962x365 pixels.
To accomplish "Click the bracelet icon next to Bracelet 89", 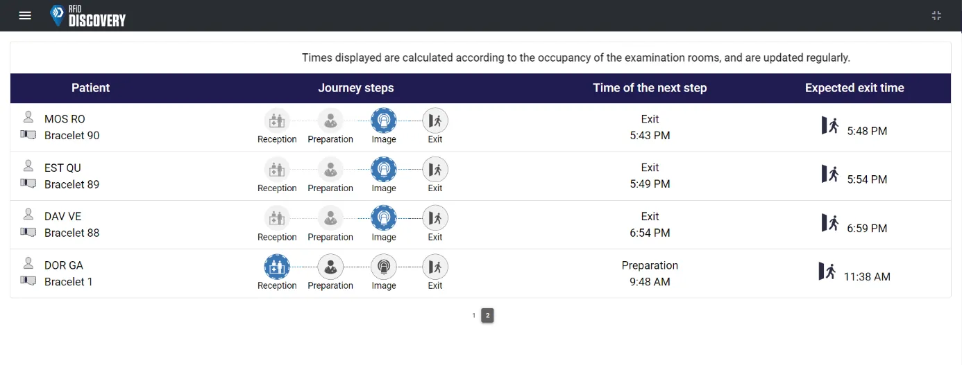I will [x=28, y=183].
